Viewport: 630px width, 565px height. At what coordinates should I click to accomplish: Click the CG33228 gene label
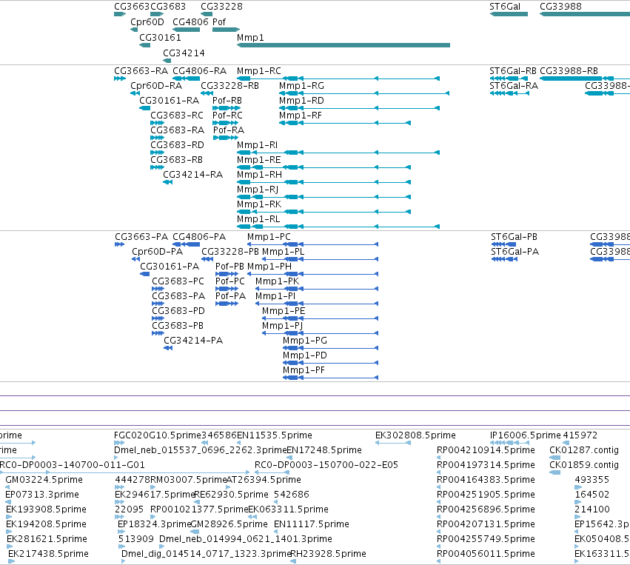221,7
